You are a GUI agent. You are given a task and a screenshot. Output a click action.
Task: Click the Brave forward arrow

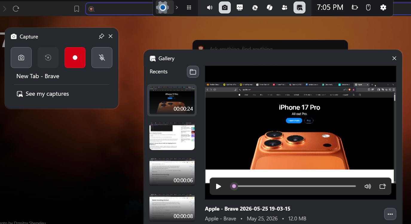[4, 9]
